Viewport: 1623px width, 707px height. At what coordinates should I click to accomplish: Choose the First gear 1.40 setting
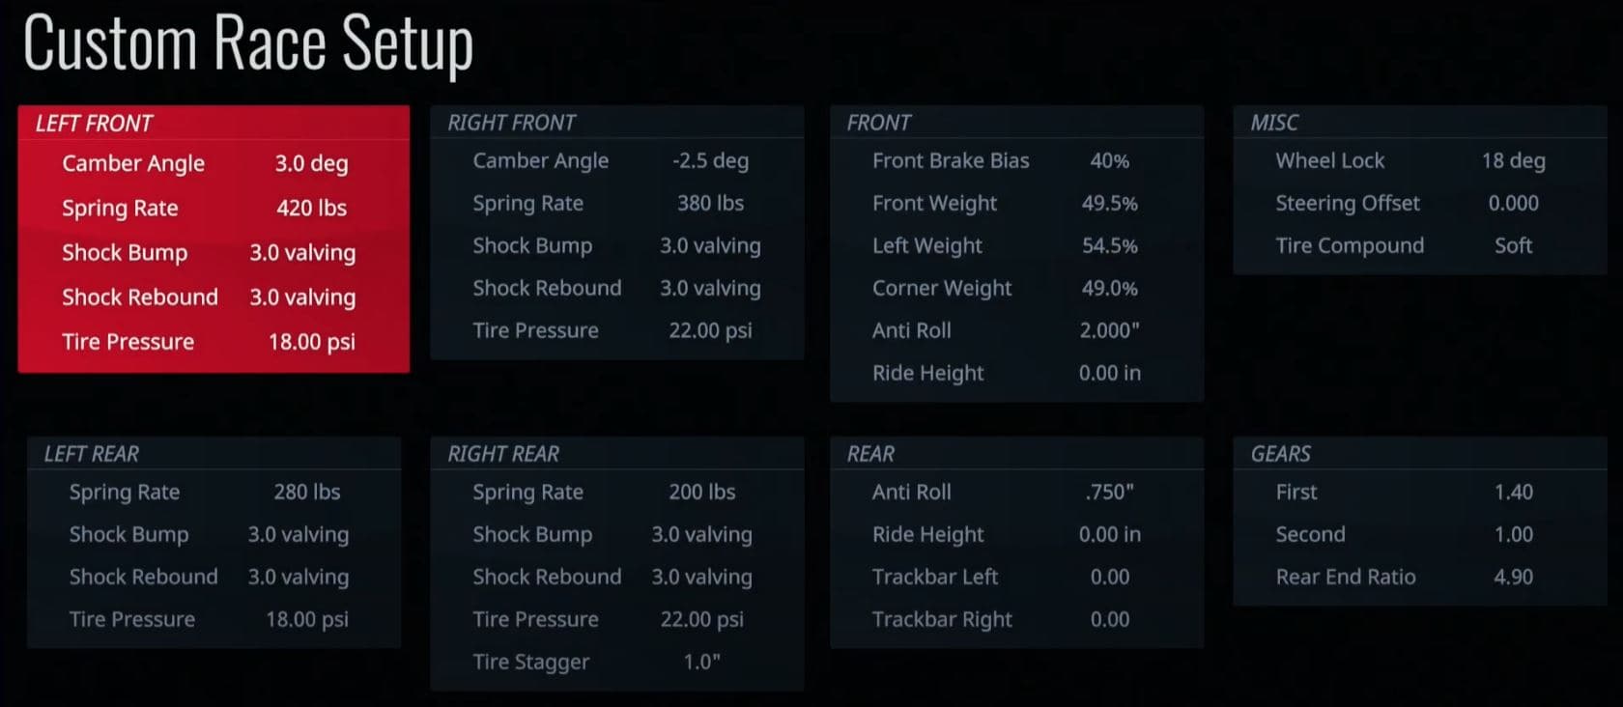(x=1420, y=492)
